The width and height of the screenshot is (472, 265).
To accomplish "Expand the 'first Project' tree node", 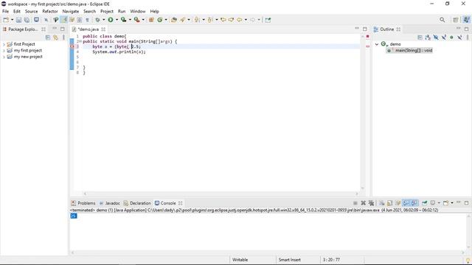I will click(4, 44).
